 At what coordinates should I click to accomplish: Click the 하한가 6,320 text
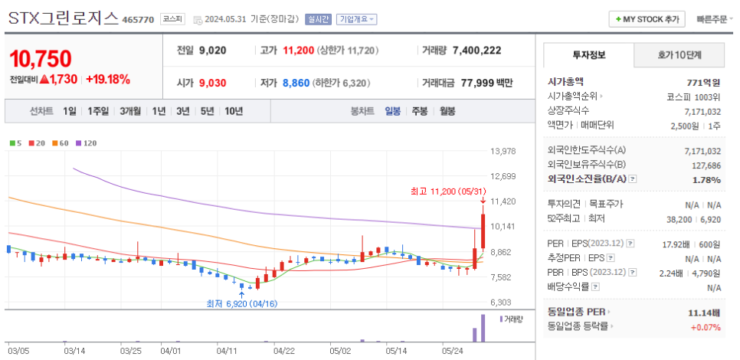coord(342,83)
